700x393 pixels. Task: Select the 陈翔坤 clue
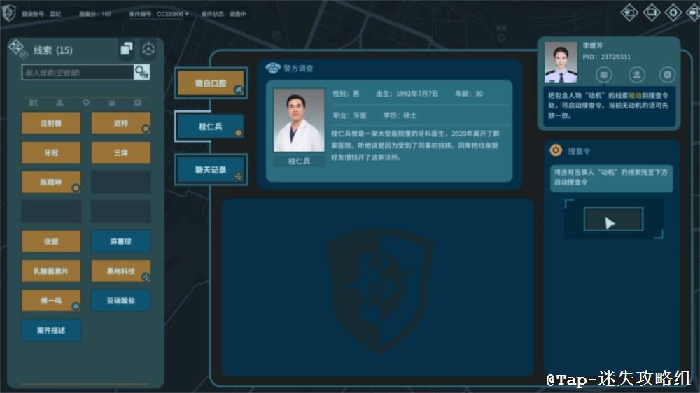pyautogui.click(x=51, y=182)
